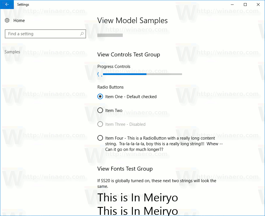Image resolution: width=265 pixels, height=216 pixels.
Task: Click the Progress Controls label
Action: pyautogui.click(x=114, y=67)
